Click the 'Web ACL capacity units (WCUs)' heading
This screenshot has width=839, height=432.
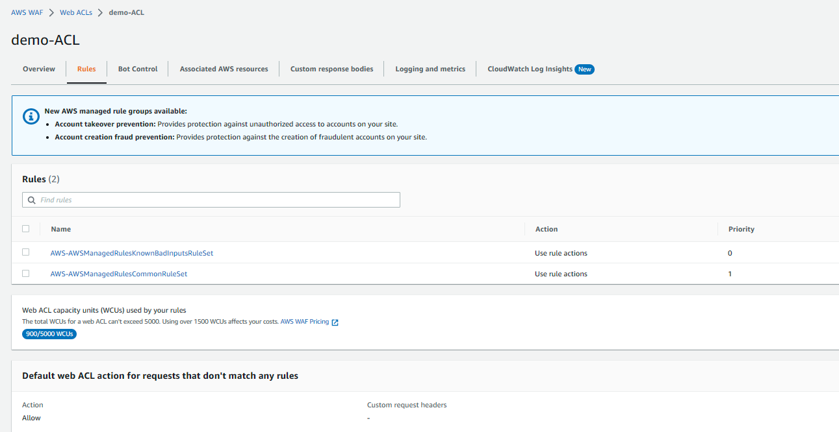click(x=104, y=310)
